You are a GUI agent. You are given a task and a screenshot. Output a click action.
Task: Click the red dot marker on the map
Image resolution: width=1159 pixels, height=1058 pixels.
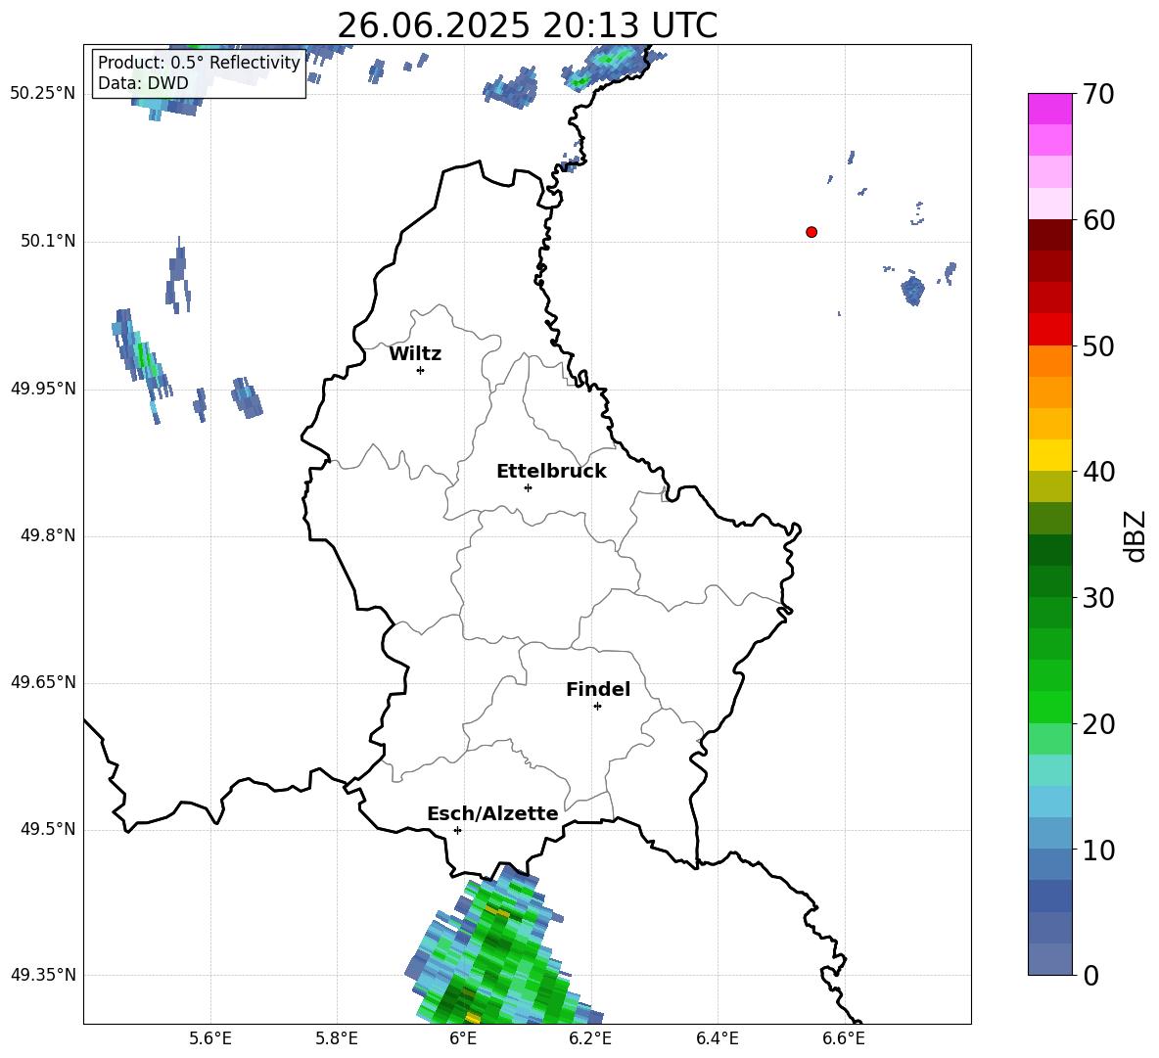click(811, 232)
